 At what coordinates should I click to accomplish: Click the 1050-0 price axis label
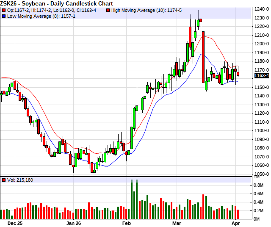(x=262, y=174)
